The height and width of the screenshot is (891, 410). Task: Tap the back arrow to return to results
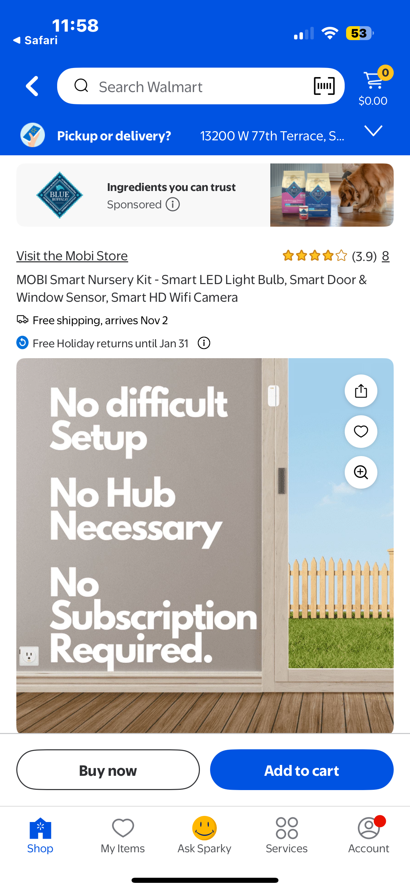coord(32,86)
